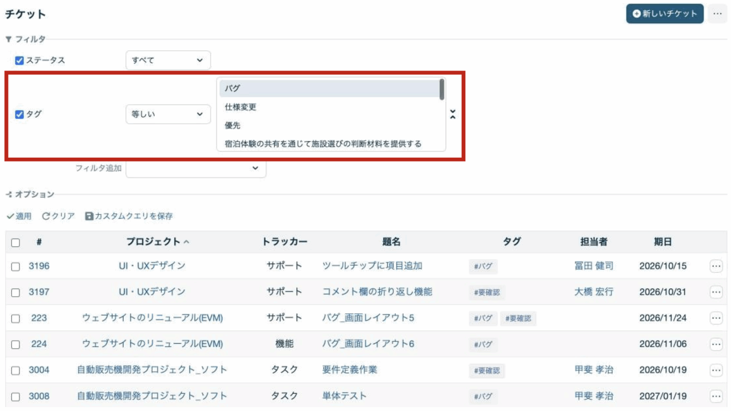Open ticket number 223 link

click(39, 318)
